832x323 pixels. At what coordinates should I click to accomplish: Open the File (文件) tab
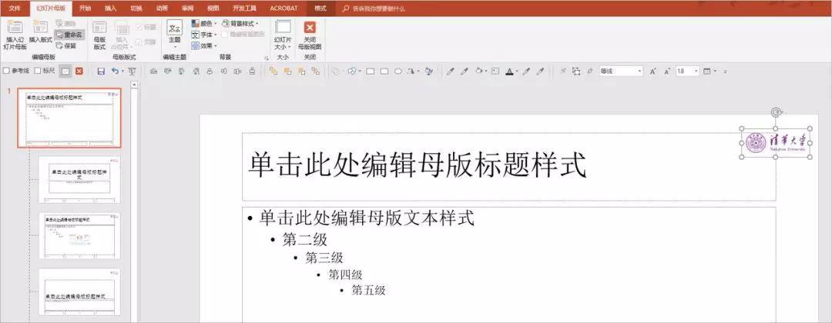pos(15,8)
